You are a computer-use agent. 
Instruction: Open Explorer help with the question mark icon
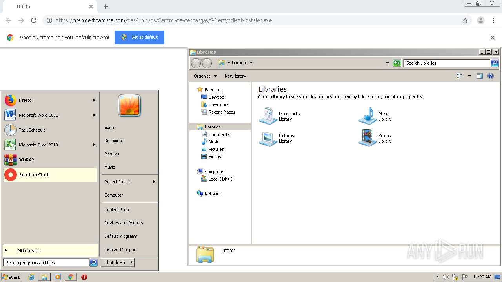tap(491, 76)
